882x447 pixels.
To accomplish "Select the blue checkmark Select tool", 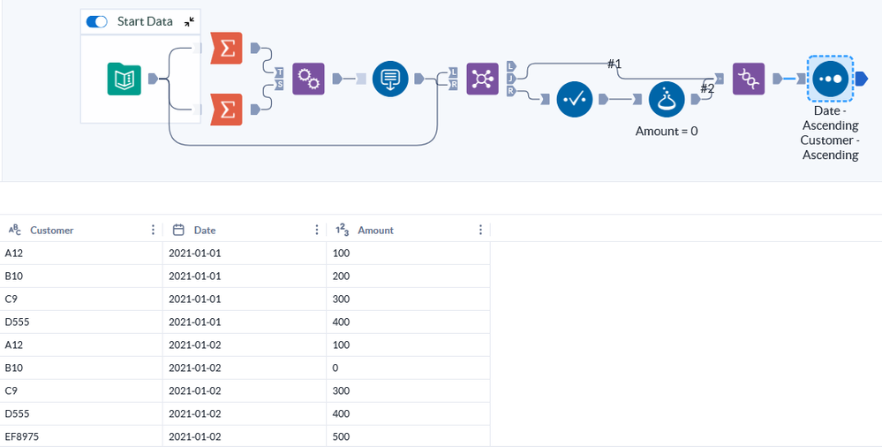I will pos(573,101).
